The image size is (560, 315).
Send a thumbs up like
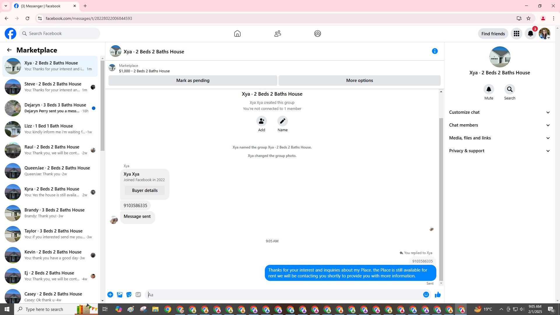pos(437,295)
